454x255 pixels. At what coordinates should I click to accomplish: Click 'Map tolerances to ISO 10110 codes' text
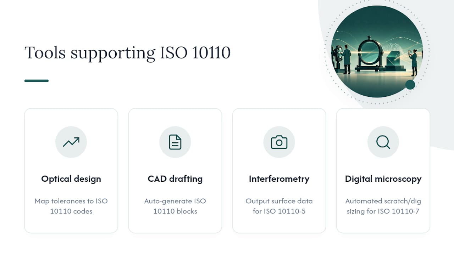tap(71, 206)
